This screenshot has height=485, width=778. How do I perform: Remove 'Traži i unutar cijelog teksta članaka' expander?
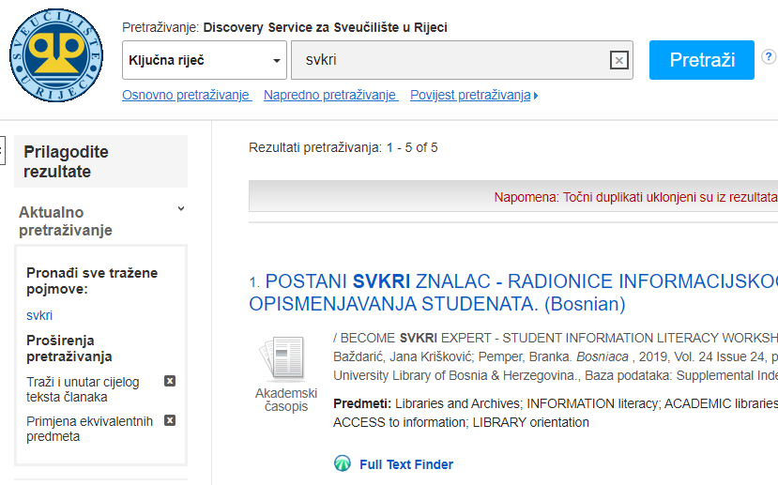click(x=170, y=381)
